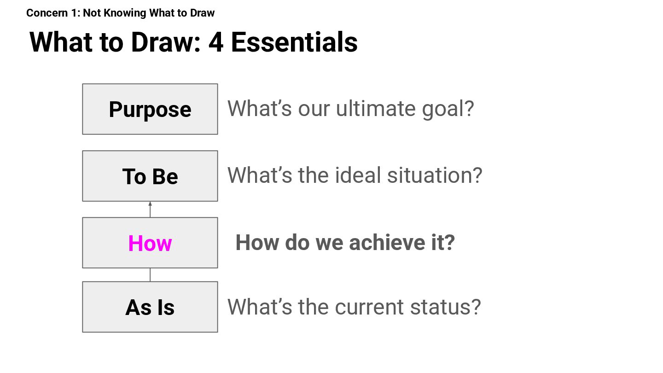This screenshot has height=373, width=663.
Task: Click the Purpose box
Action: click(150, 109)
